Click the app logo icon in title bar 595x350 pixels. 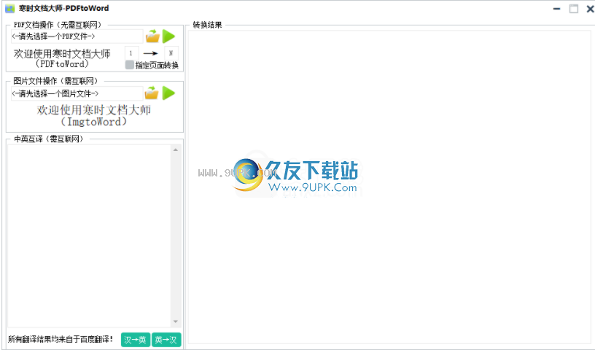[10, 8]
